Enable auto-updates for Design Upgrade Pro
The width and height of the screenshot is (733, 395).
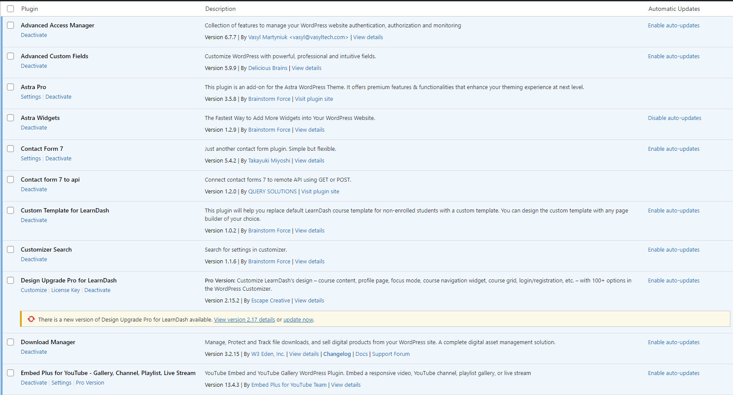pos(674,281)
